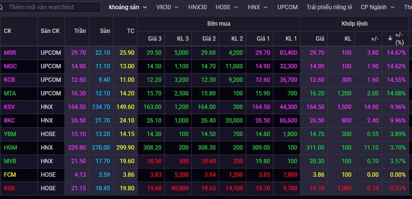The width and height of the screenshot is (412, 199).
Task: Open the VN30 dropdown menu
Action: (167, 8)
